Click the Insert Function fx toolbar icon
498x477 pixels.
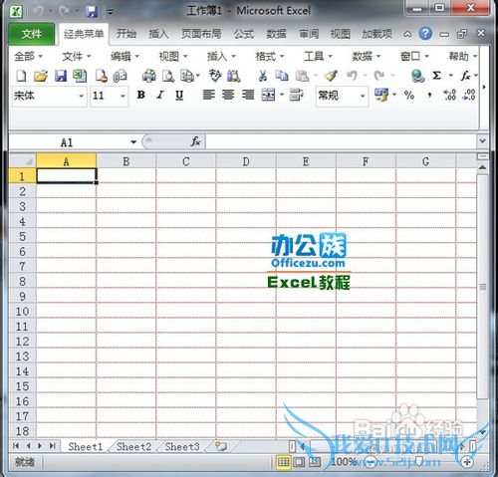465,76
